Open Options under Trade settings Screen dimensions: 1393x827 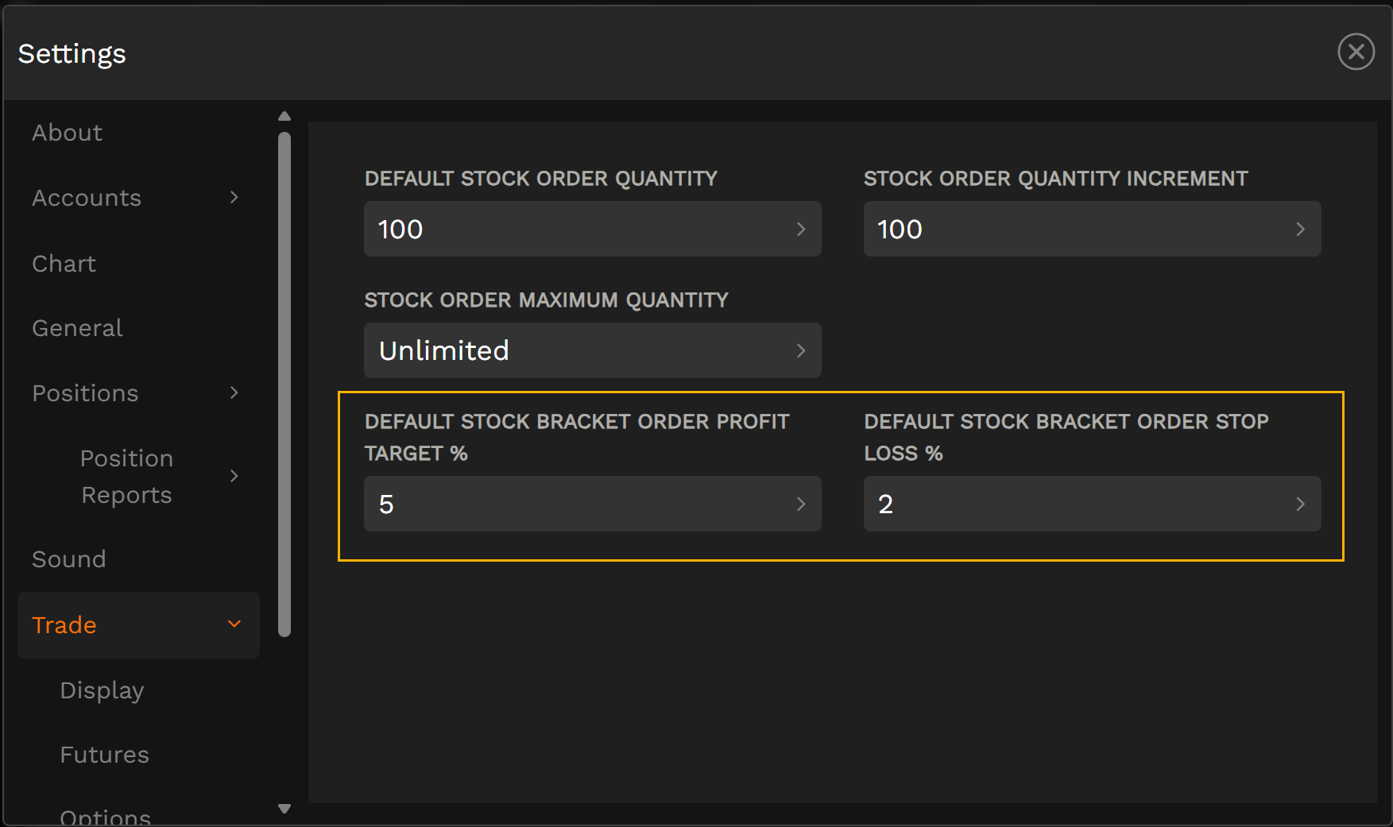click(x=105, y=817)
